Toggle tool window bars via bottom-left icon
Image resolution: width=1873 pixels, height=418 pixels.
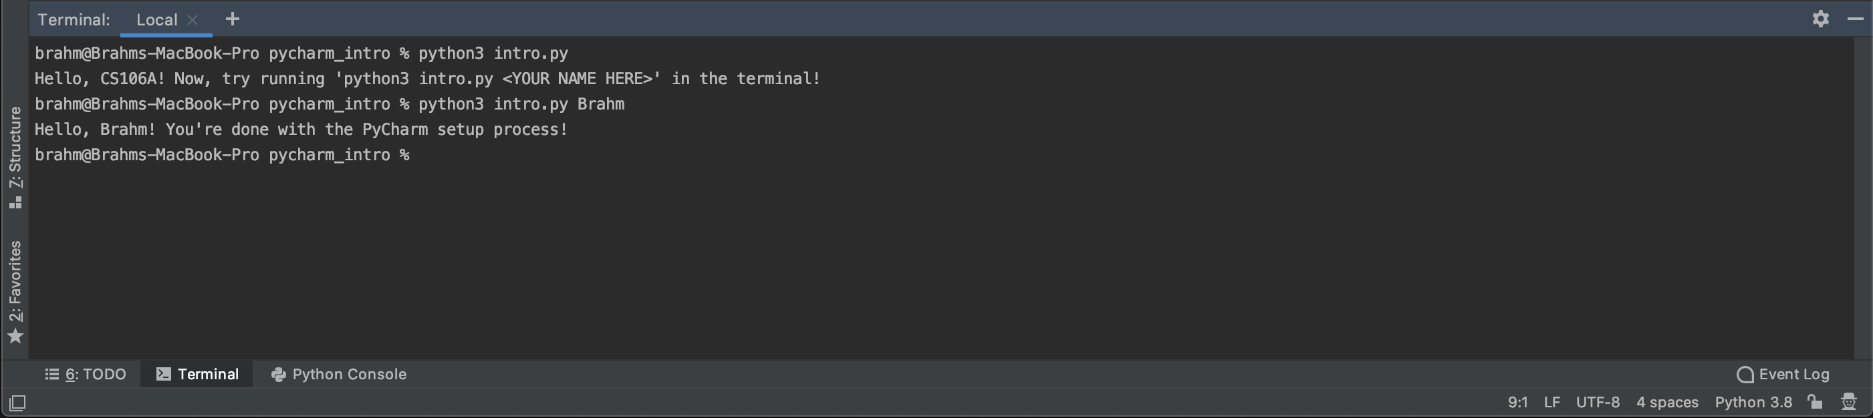click(x=16, y=401)
